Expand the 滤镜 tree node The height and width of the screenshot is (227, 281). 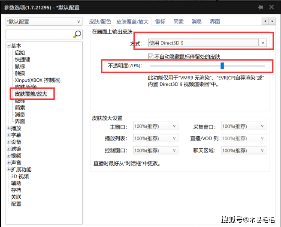[9, 149]
